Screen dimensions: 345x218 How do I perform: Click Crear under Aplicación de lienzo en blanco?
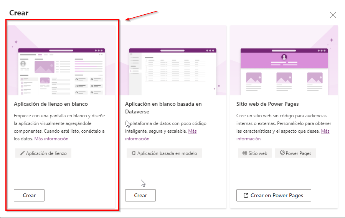[x=29, y=195]
